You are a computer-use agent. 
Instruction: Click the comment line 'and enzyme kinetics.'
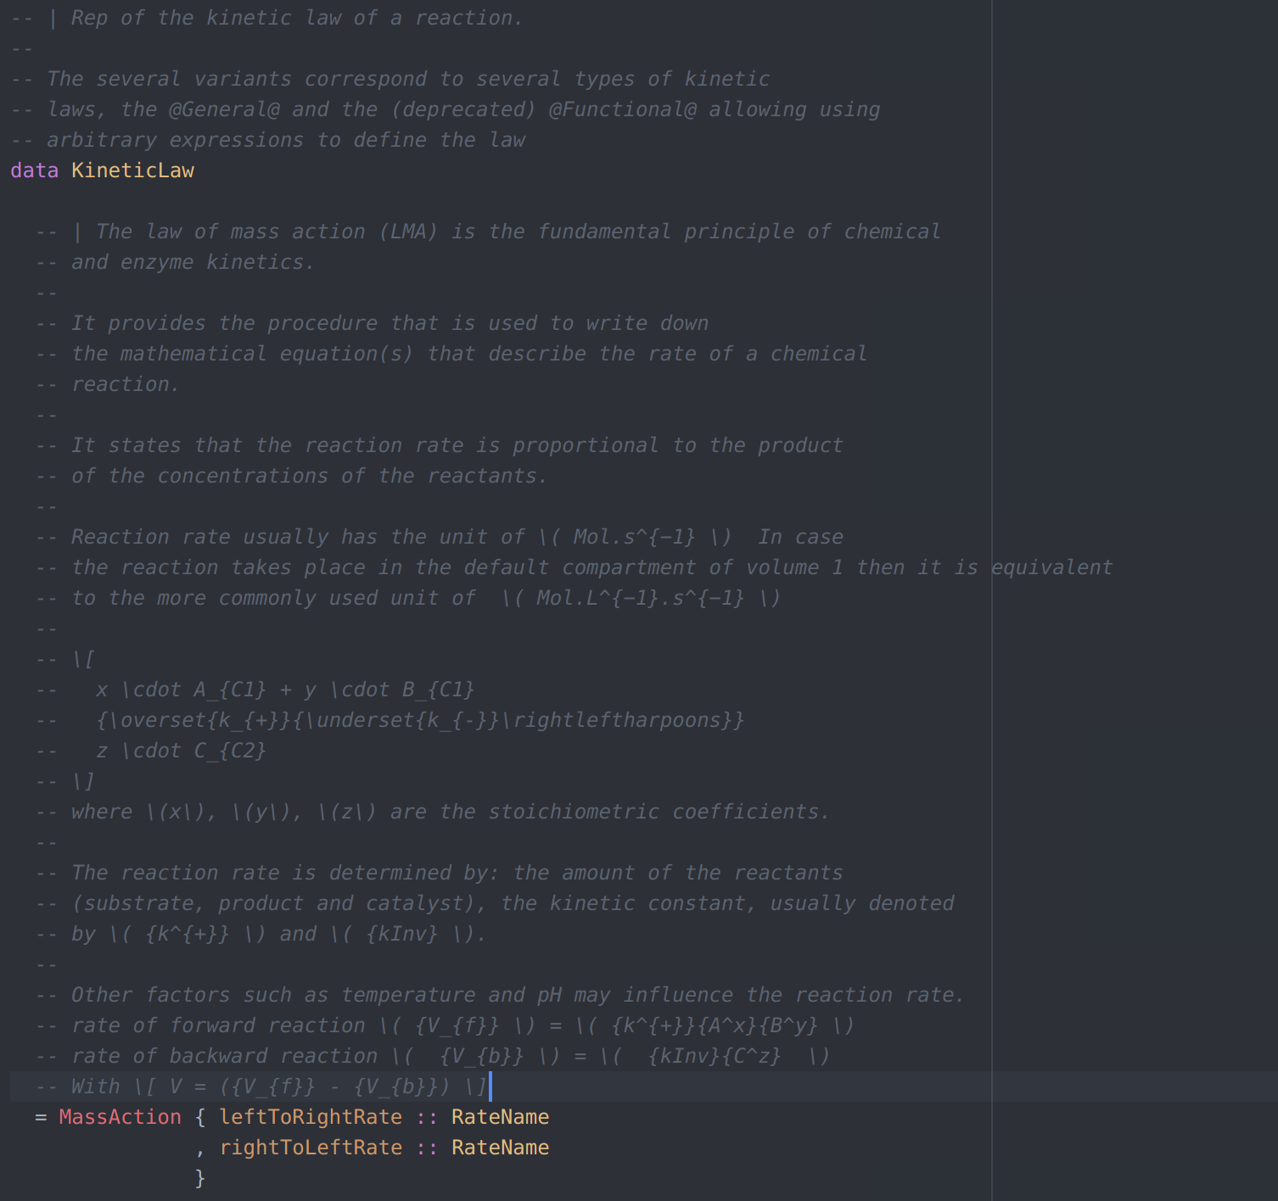193,262
